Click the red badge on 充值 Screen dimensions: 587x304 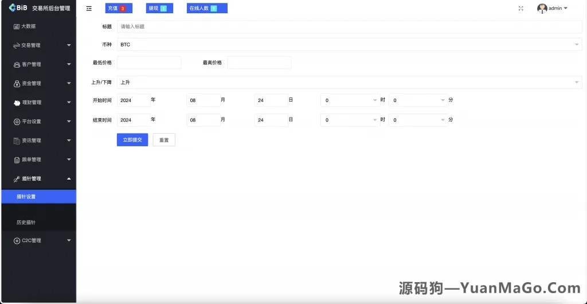[x=122, y=8]
